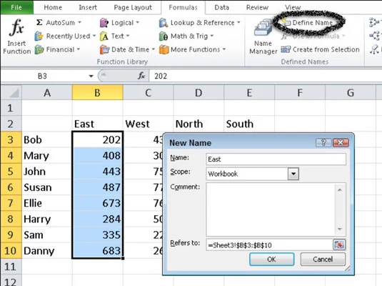
Task: Open the Insert Function dialog
Action: [x=16, y=36]
